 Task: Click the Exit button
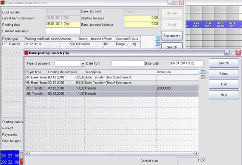[x=224, y=84]
